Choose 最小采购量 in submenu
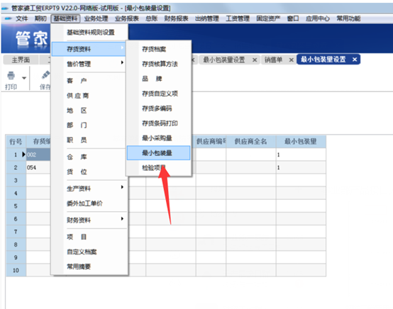The height and width of the screenshot is (309, 393). pos(158,138)
